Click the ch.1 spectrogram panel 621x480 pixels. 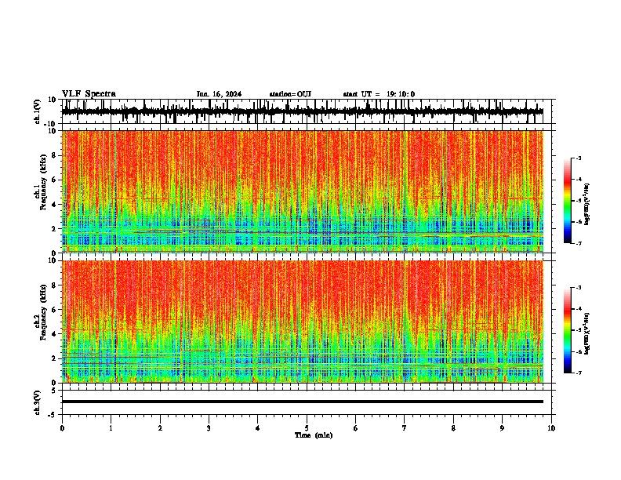tap(302, 191)
